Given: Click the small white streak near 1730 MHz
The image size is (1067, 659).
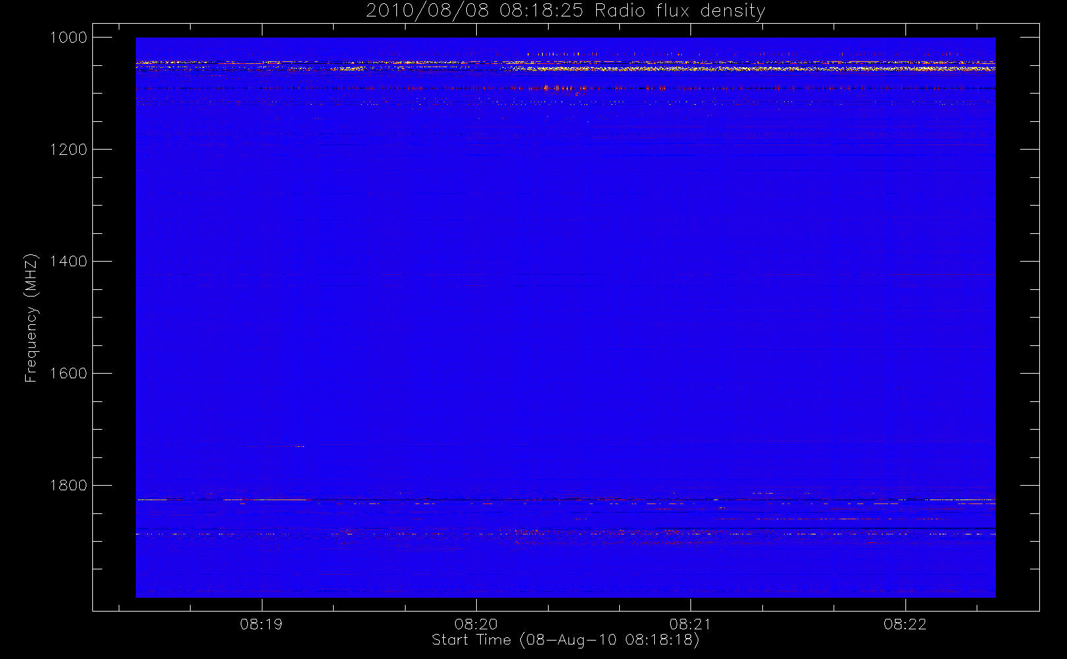Looking at the screenshot, I should 299,447.
